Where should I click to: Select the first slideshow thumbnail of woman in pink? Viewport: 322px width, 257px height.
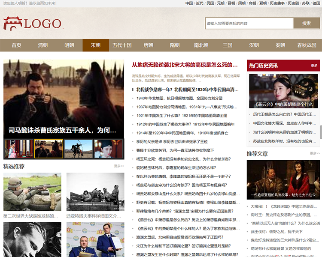click(x=18, y=149)
